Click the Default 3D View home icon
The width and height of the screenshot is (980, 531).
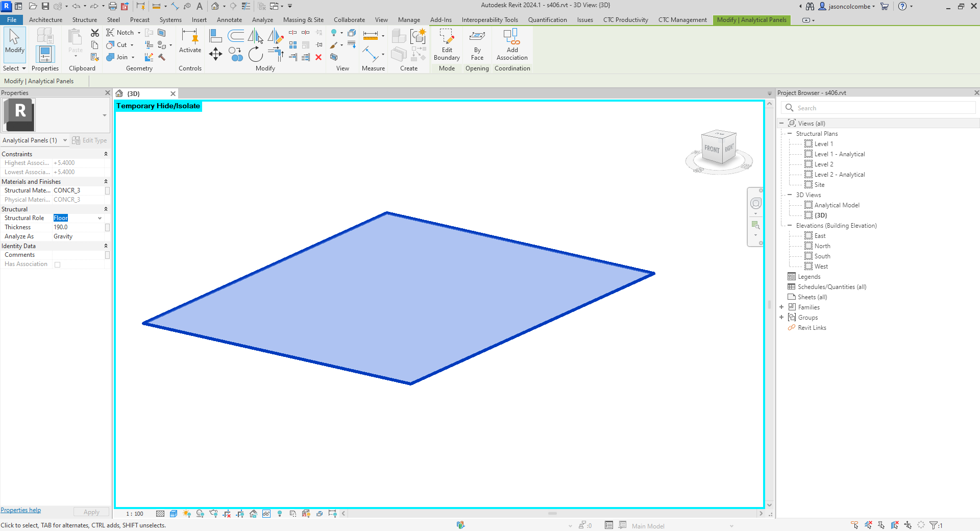[215, 6]
